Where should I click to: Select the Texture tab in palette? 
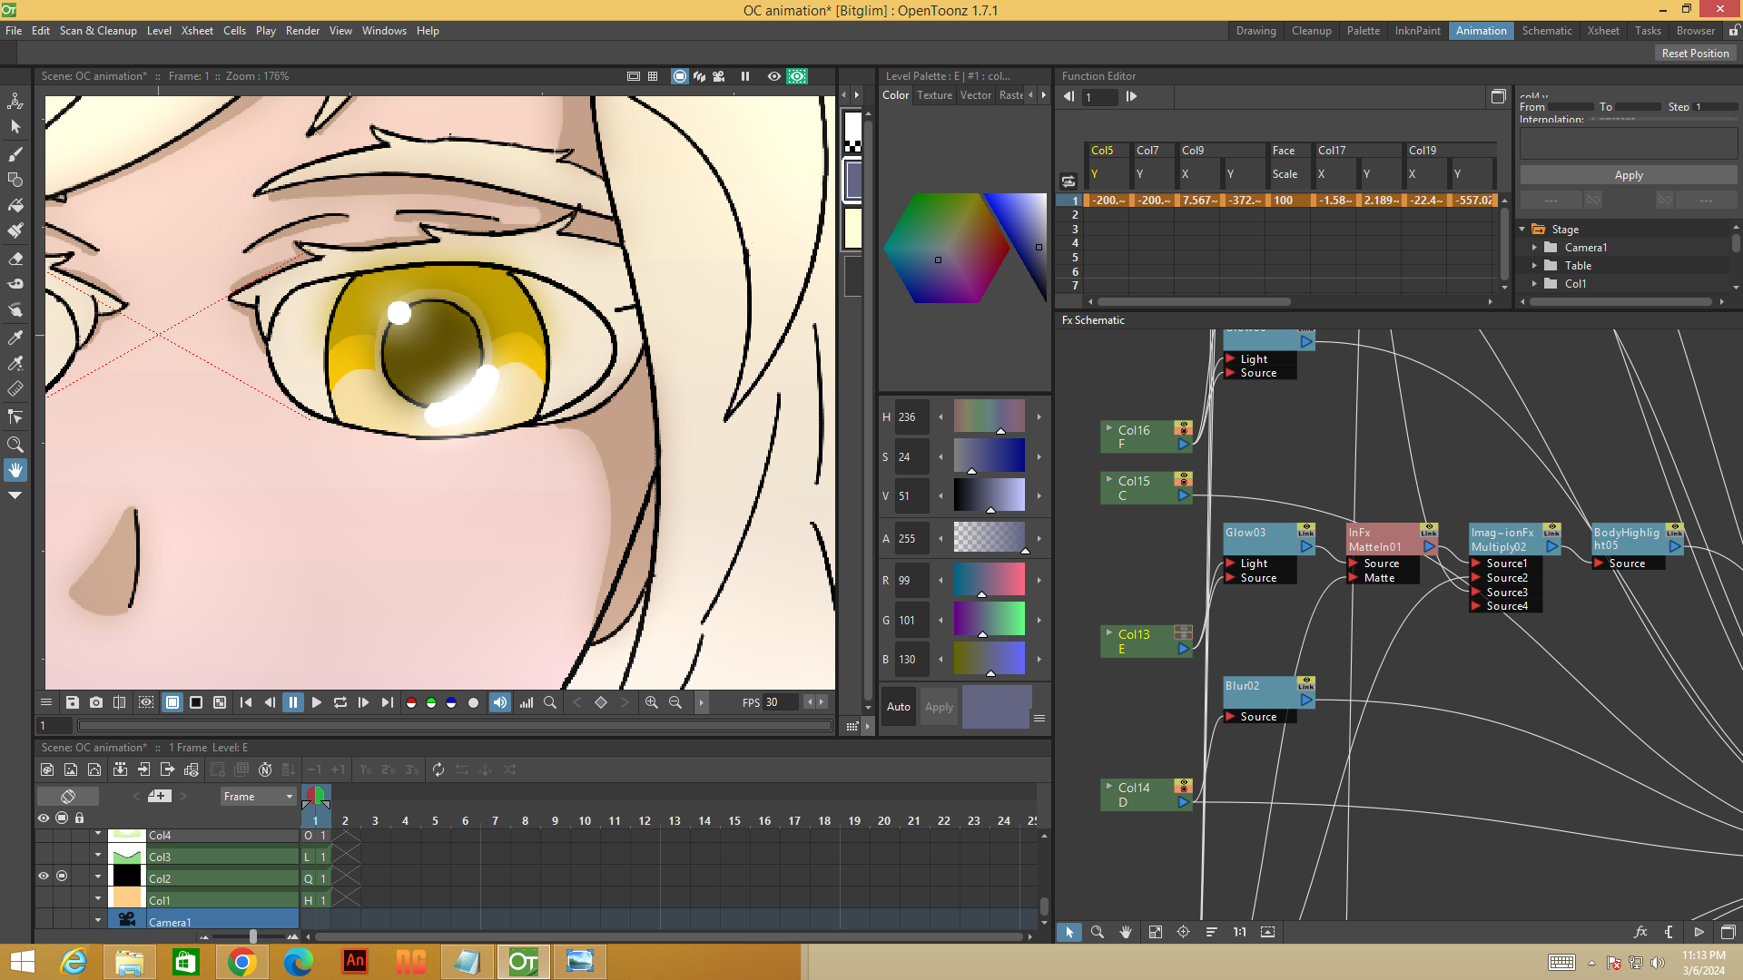[934, 95]
